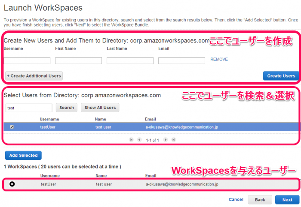Screen dimensions: 301x207
Task: Click the Email input field
Action: point(181,61)
